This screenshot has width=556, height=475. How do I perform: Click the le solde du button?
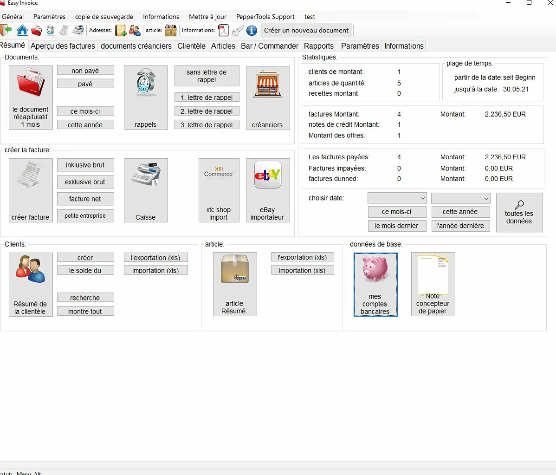coord(85,270)
